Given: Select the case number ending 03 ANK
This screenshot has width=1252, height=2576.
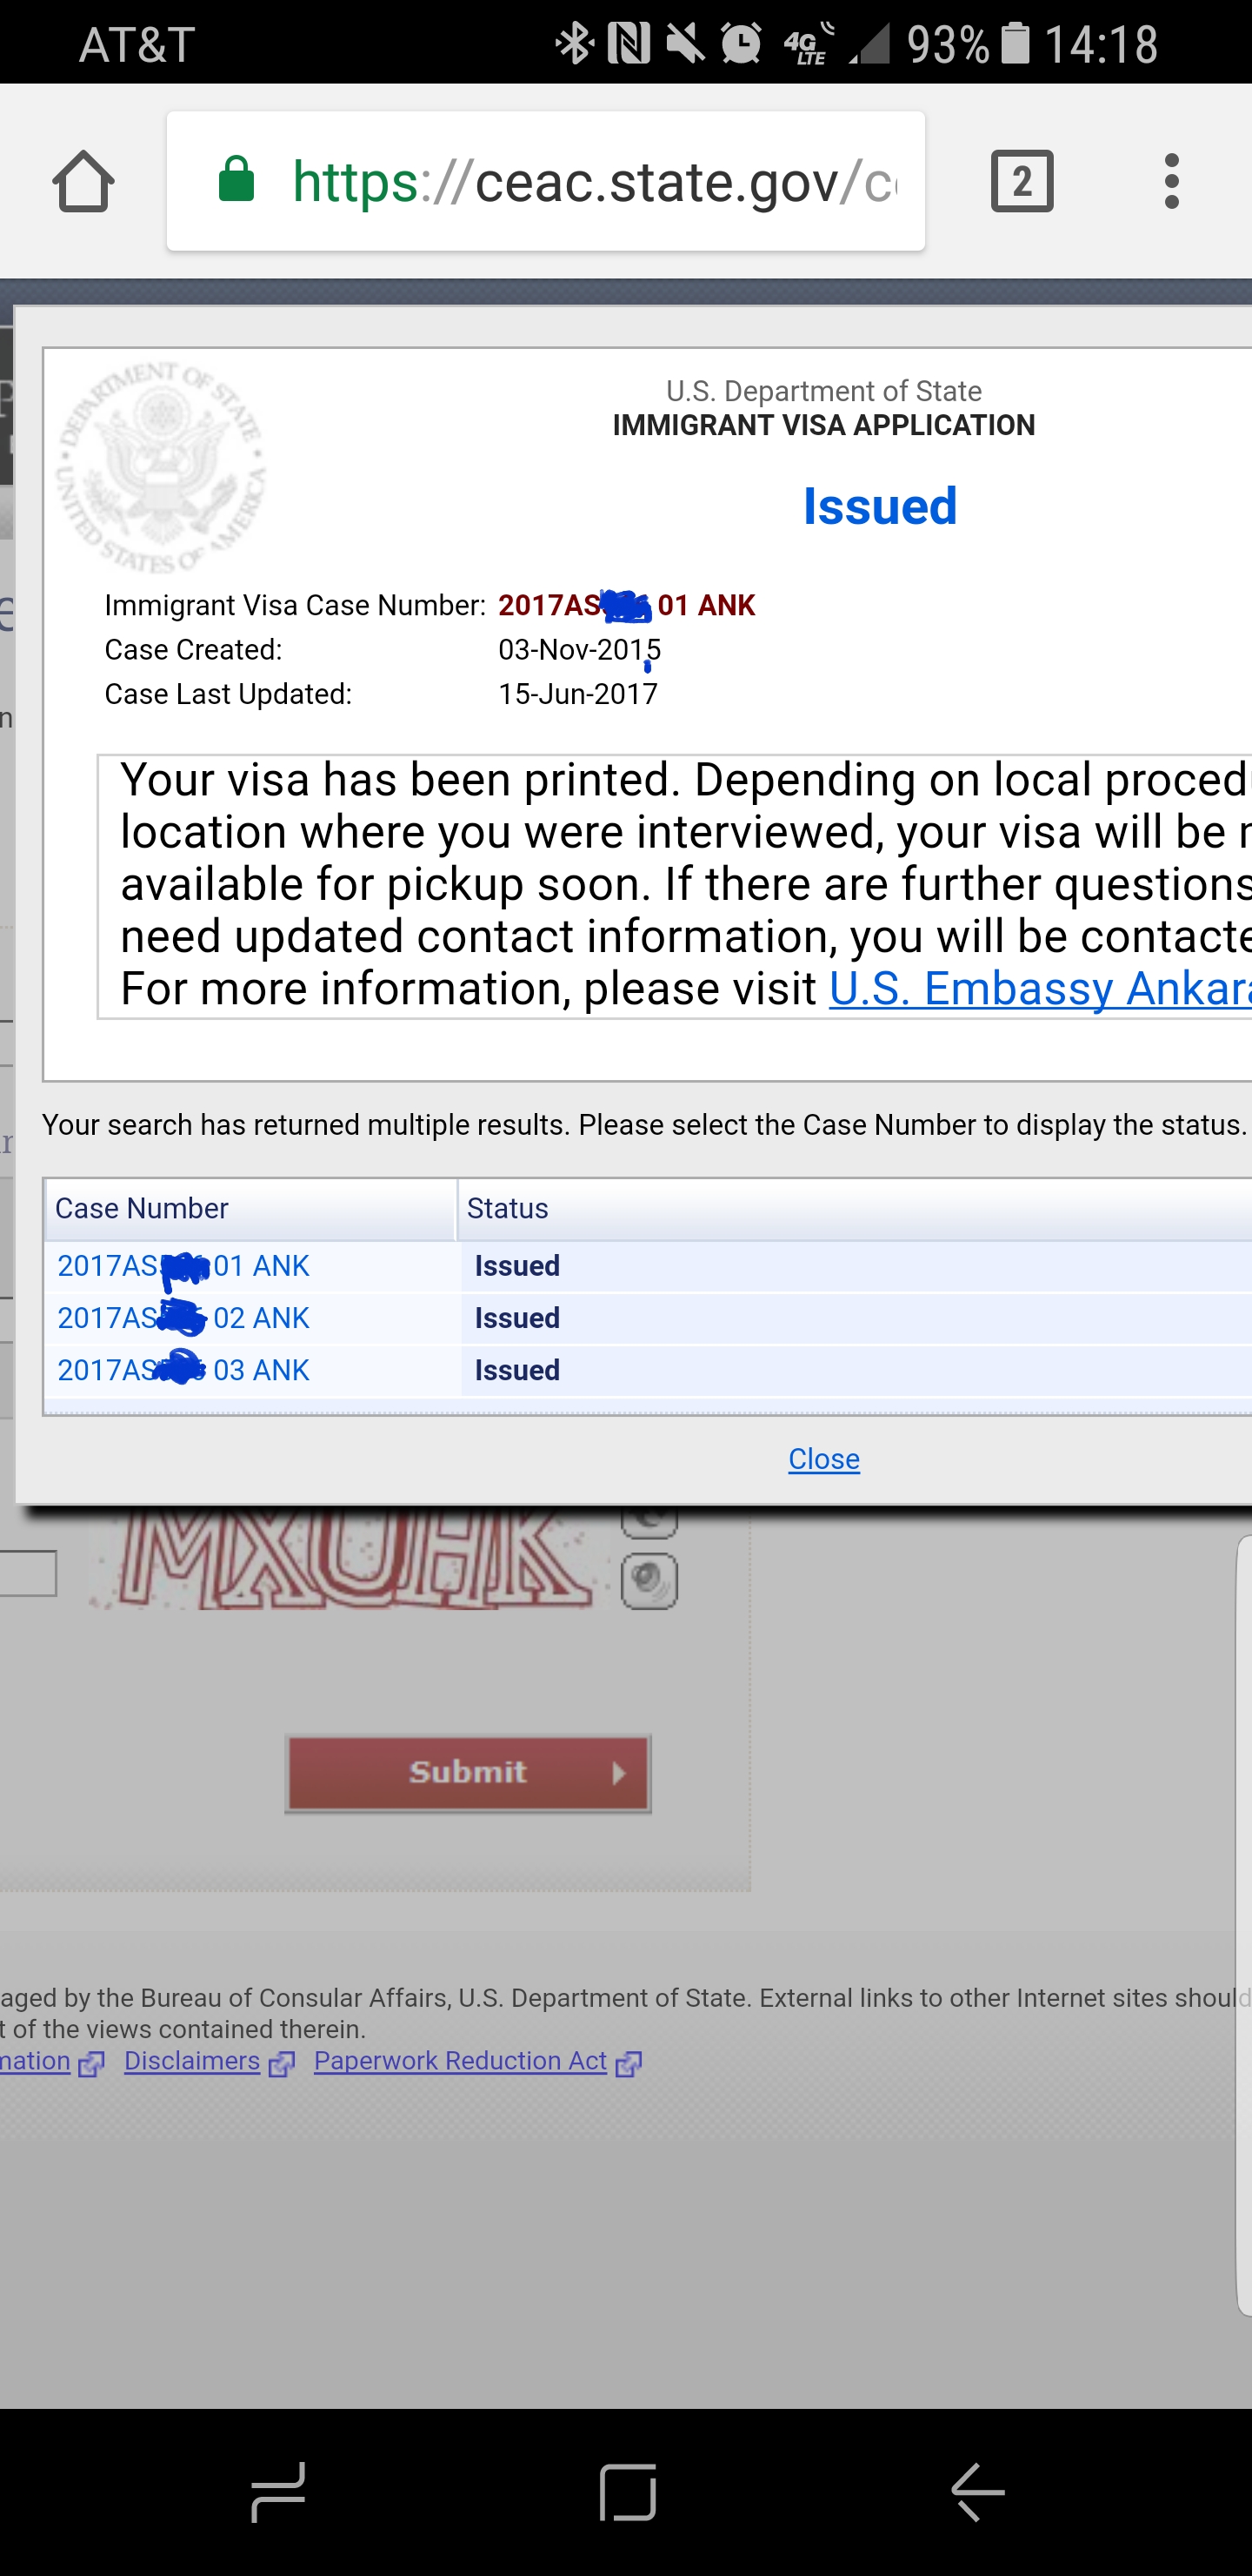Looking at the screenshot, I should click(x=183, y=1370).
